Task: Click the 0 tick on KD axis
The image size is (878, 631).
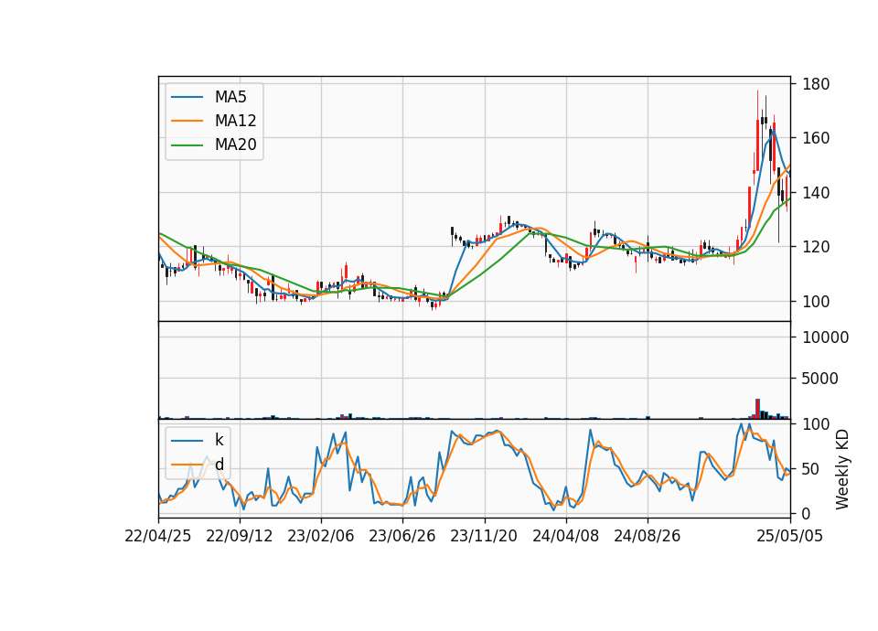Action: point(807,513)
